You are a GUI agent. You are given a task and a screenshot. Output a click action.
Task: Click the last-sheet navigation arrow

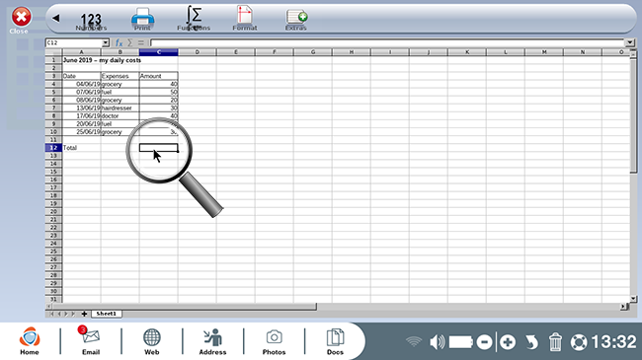[x=73, y=314]
